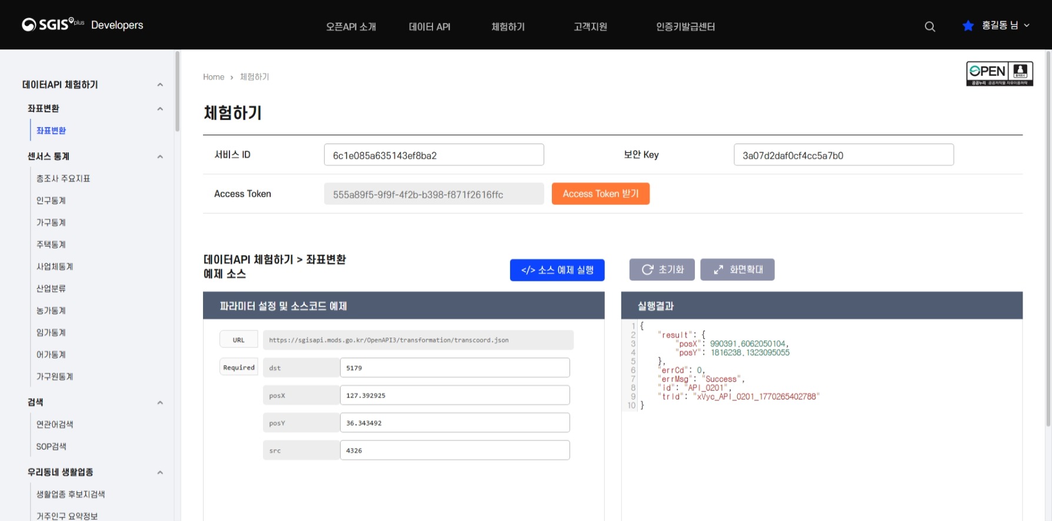This screenshot has height=521, width=1052.
Task: Click the SGIS plus Developers logo
Action: (82, 25)
